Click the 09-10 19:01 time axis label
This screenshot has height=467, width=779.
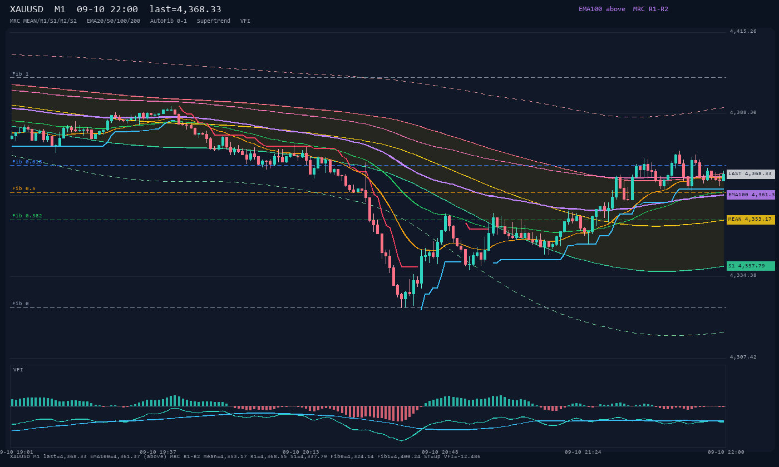pos(16,452)
